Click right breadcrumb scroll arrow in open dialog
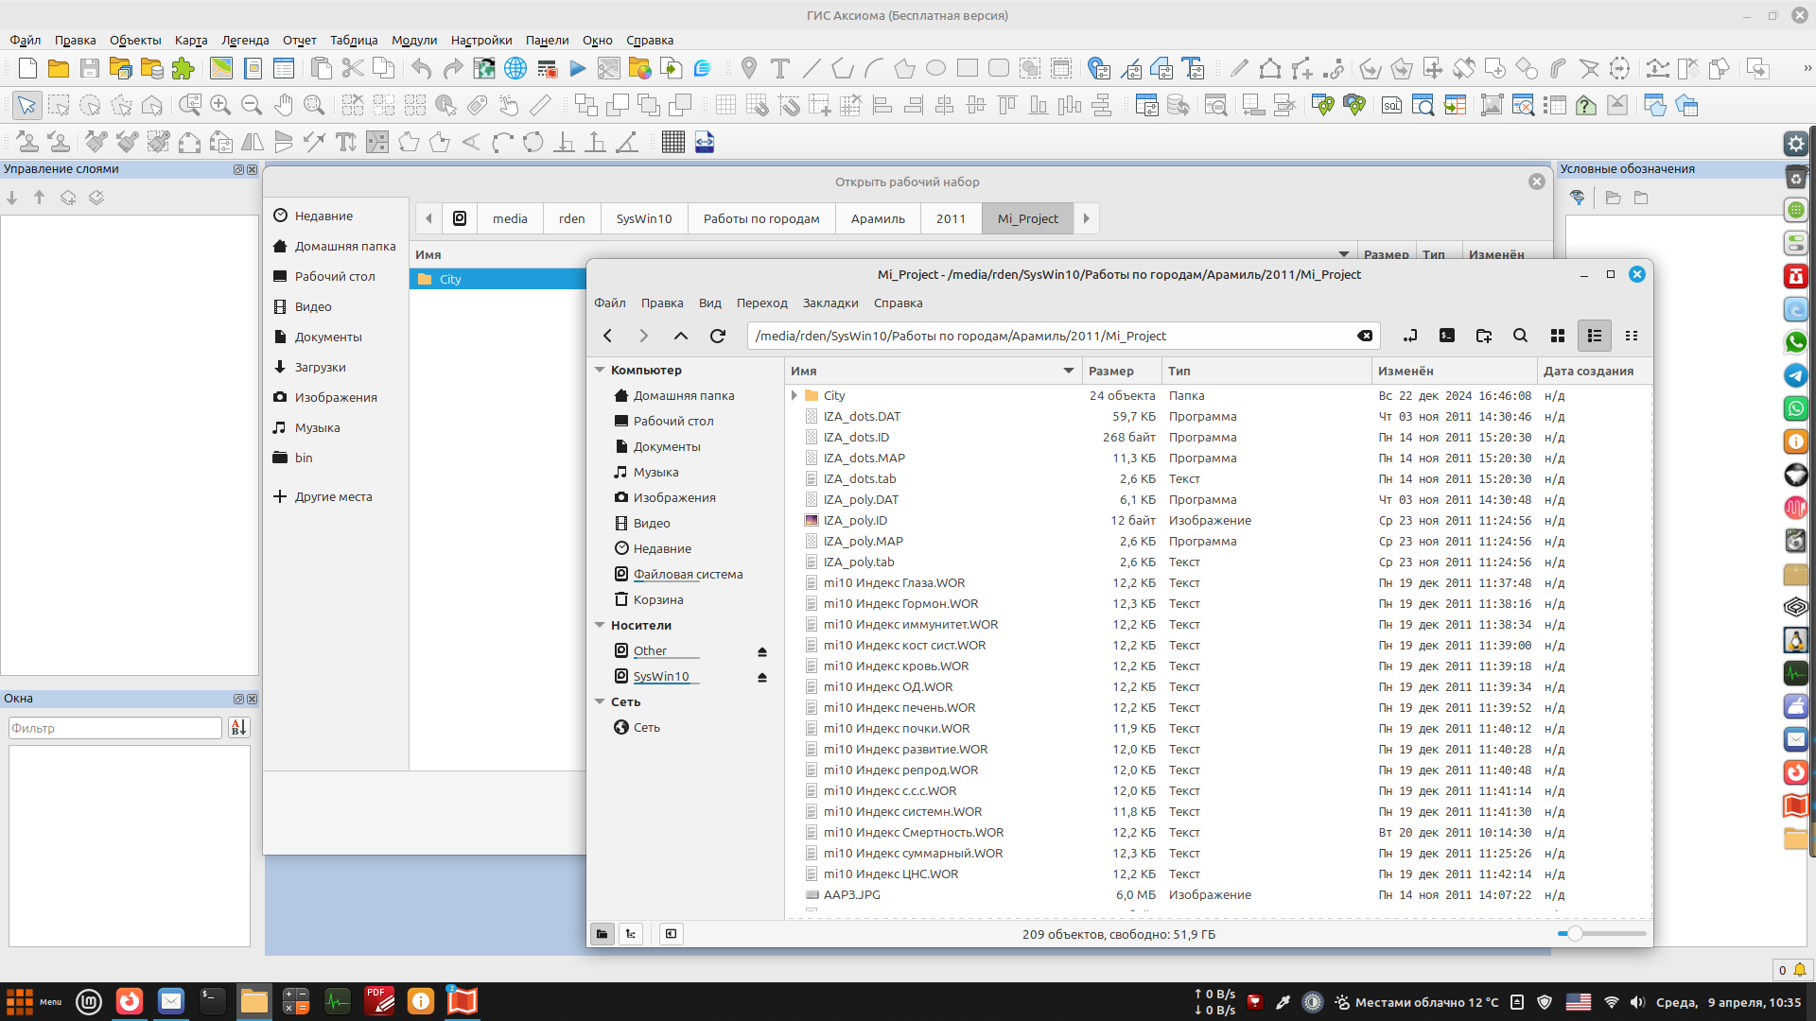The image size is (1816, 1021). pos(1086,218)
